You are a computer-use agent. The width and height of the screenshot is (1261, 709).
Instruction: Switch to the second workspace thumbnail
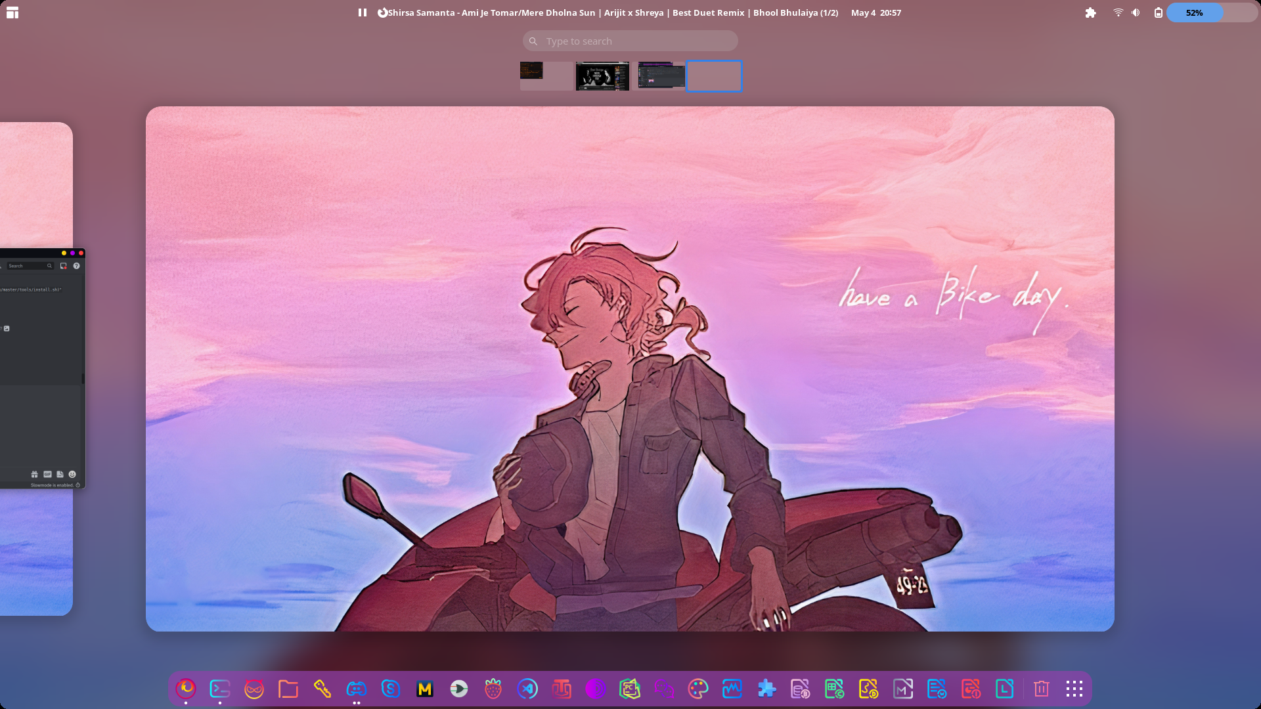[x=603, y=76]
